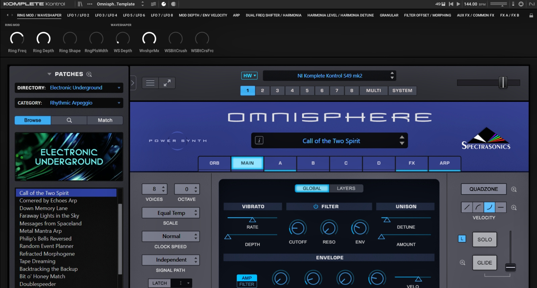Click the Browse button

pyautogui.click(x=33, y=120)
